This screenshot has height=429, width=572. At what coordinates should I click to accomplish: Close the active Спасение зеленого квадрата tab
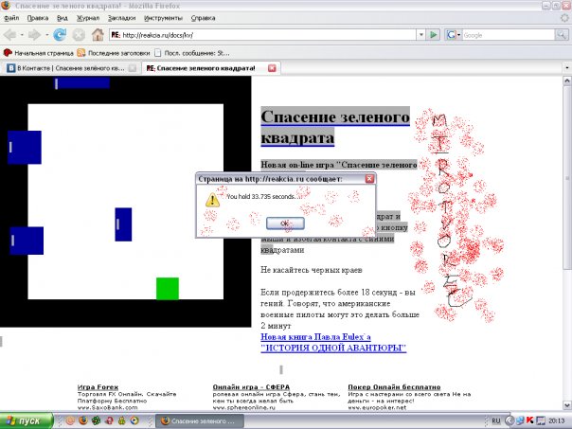273,68
